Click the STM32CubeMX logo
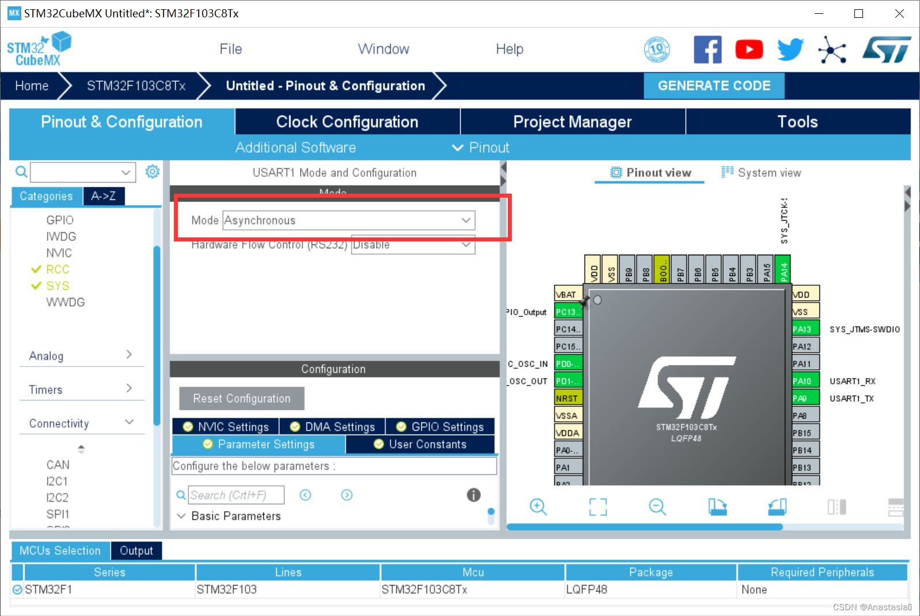This screenshot has height=616, width=920. [39, 49]
